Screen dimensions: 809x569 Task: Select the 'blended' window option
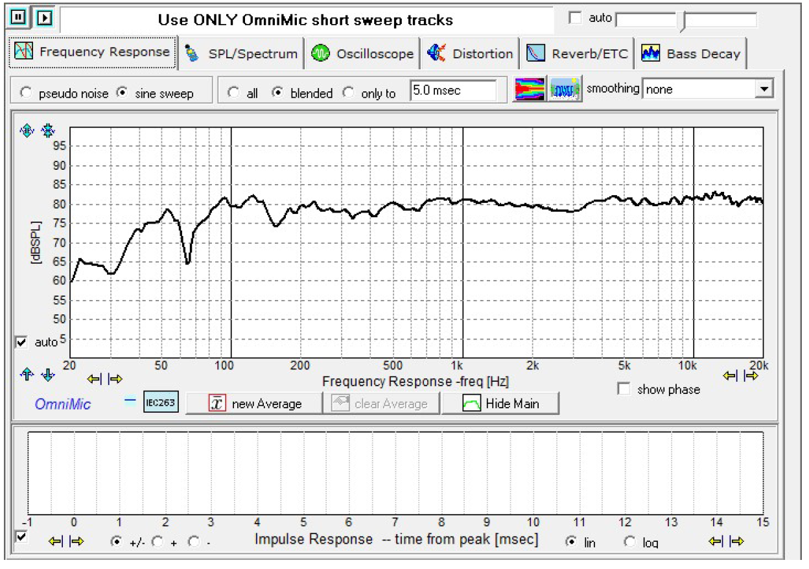pos(277,93)
